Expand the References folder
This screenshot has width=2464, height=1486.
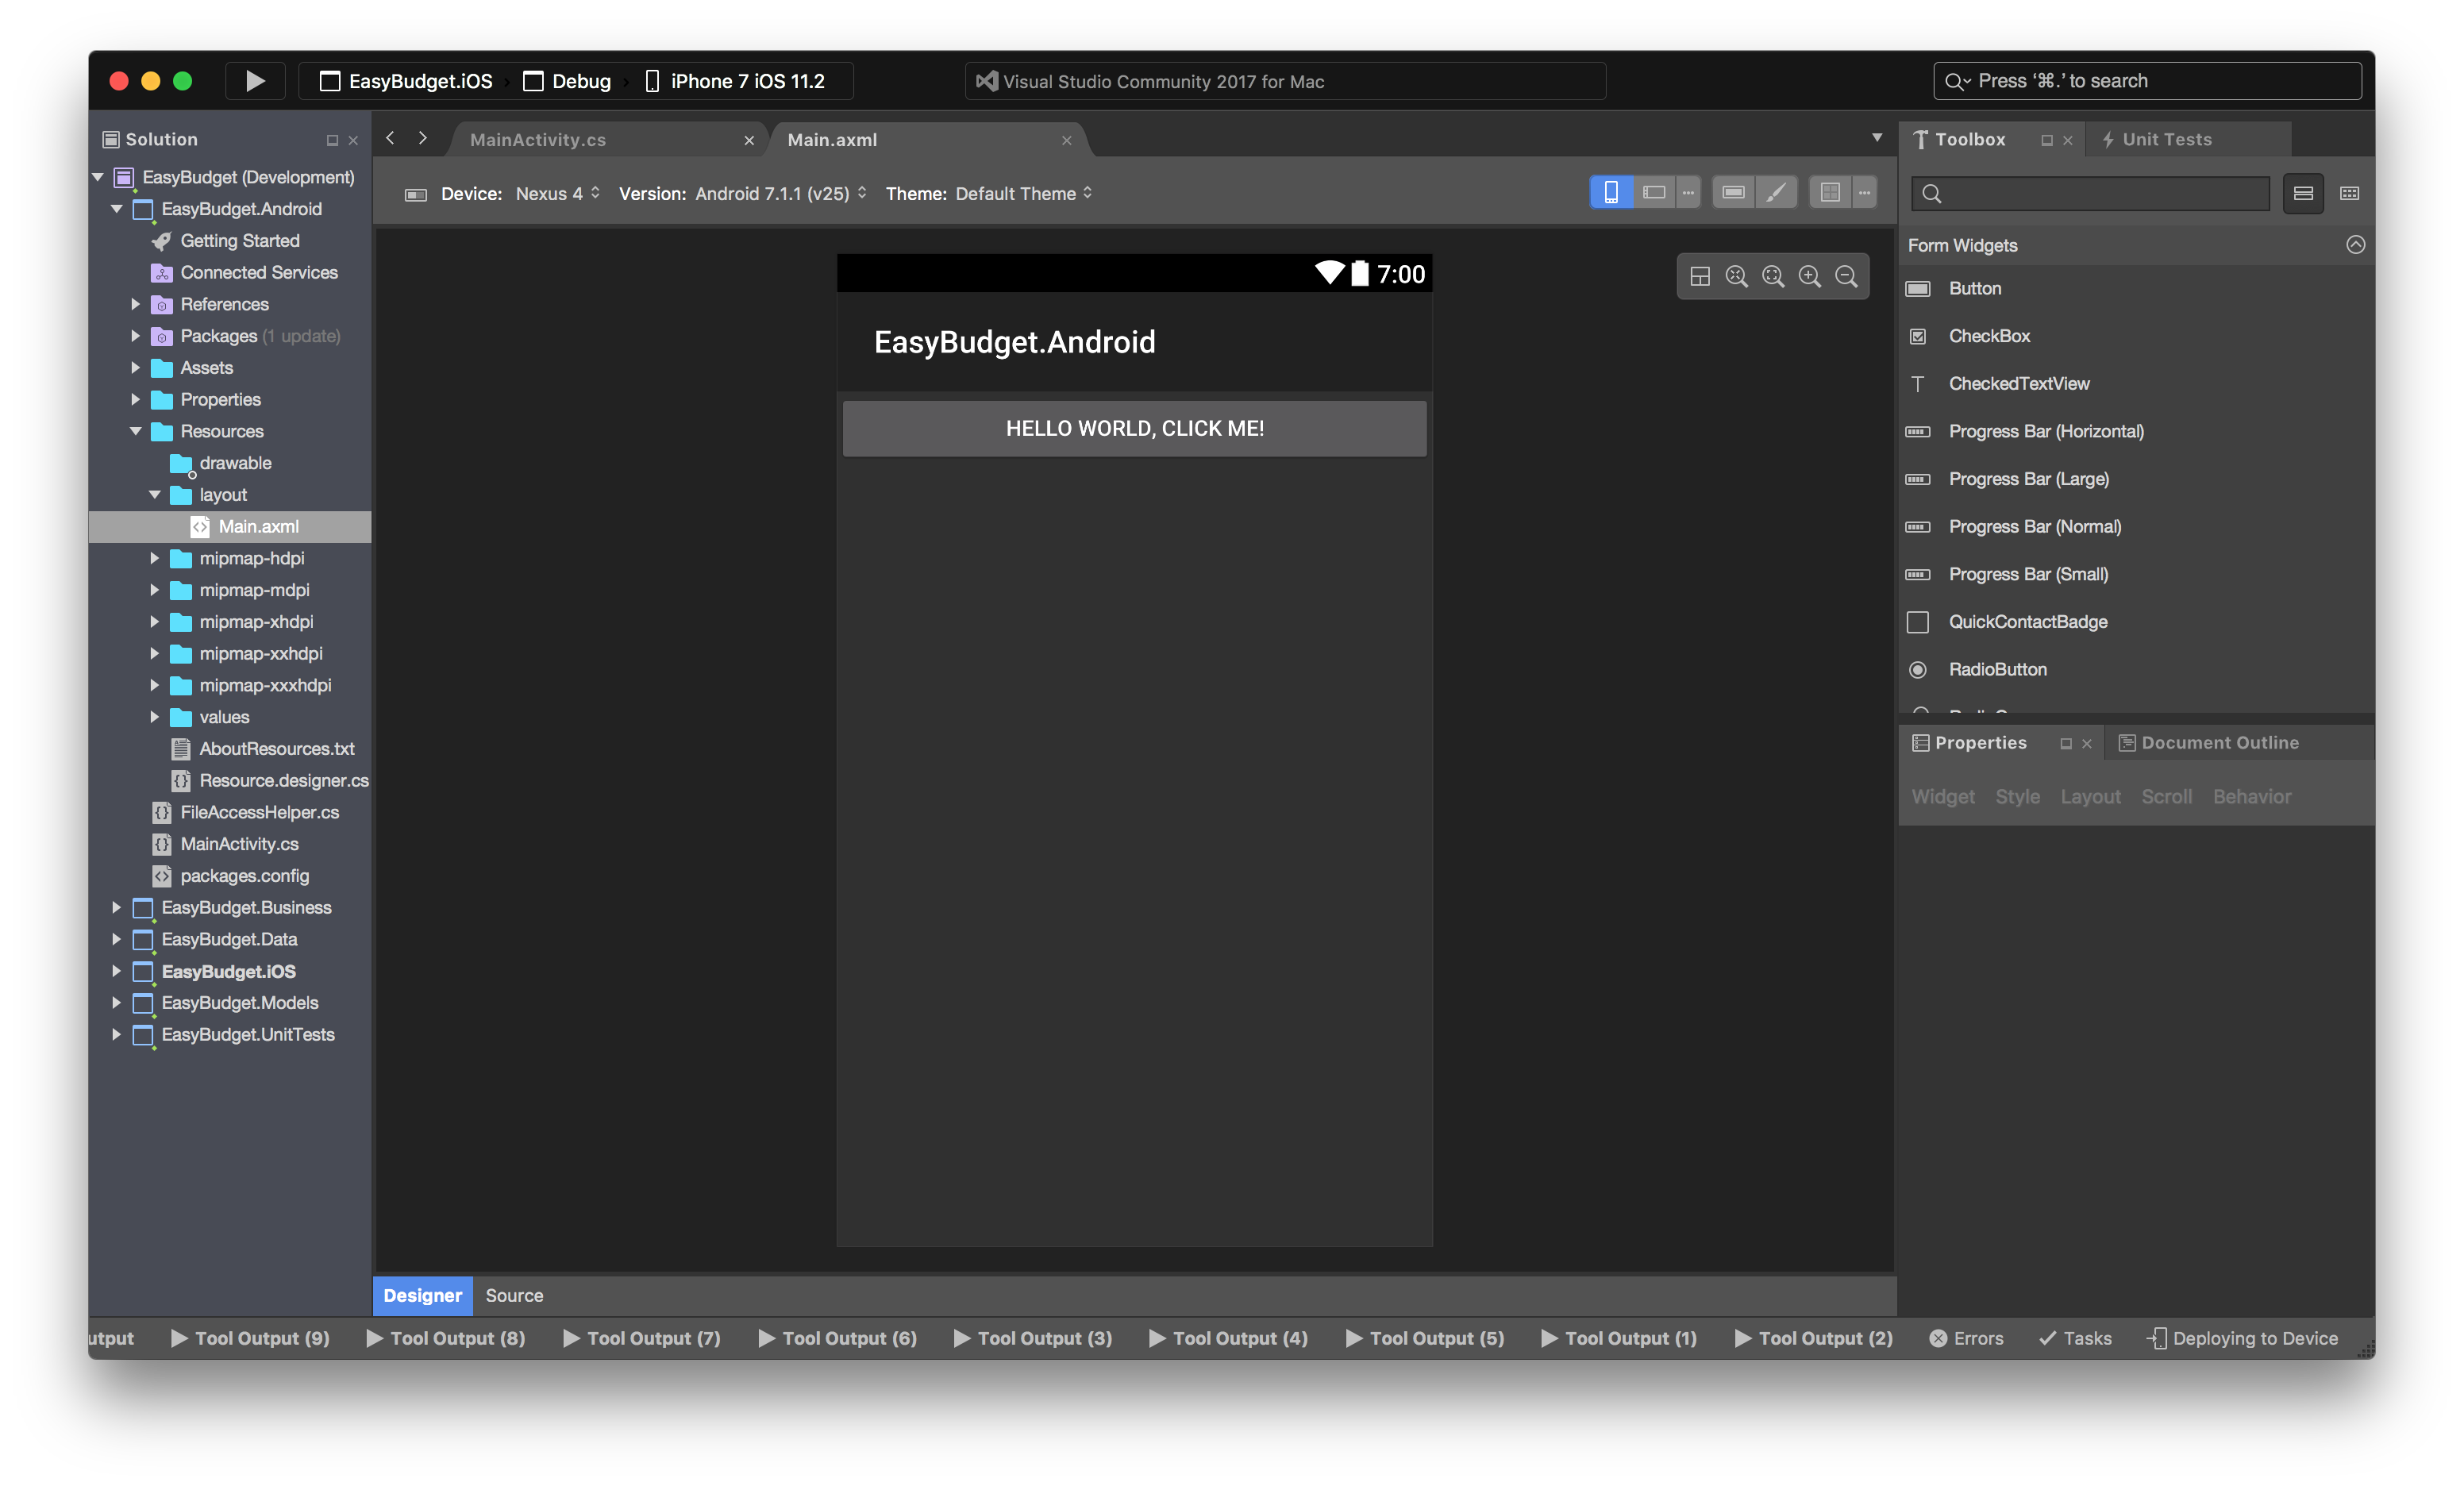(135, 304)
